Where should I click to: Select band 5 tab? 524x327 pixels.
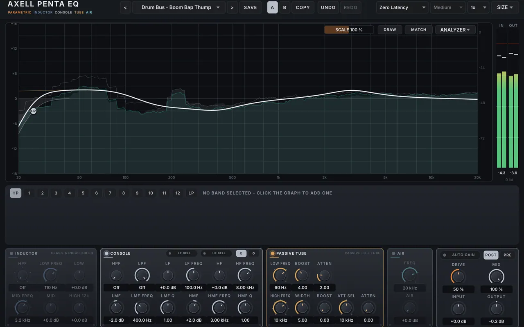[83, 193]
